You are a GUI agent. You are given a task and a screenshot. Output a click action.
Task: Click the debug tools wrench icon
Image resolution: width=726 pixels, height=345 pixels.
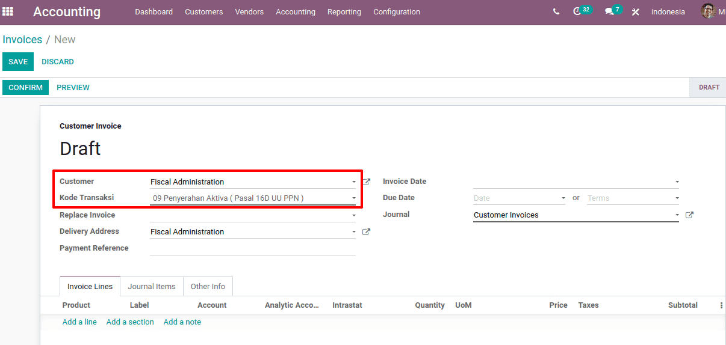click(x=636, y=12)
